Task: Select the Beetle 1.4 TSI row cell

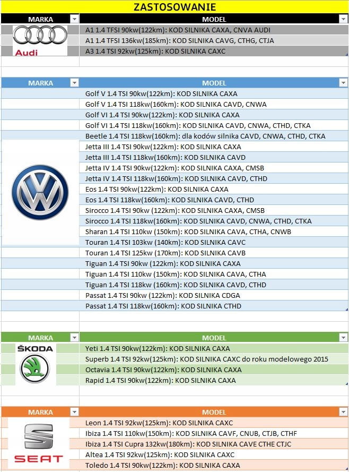Action: [205, 136]
